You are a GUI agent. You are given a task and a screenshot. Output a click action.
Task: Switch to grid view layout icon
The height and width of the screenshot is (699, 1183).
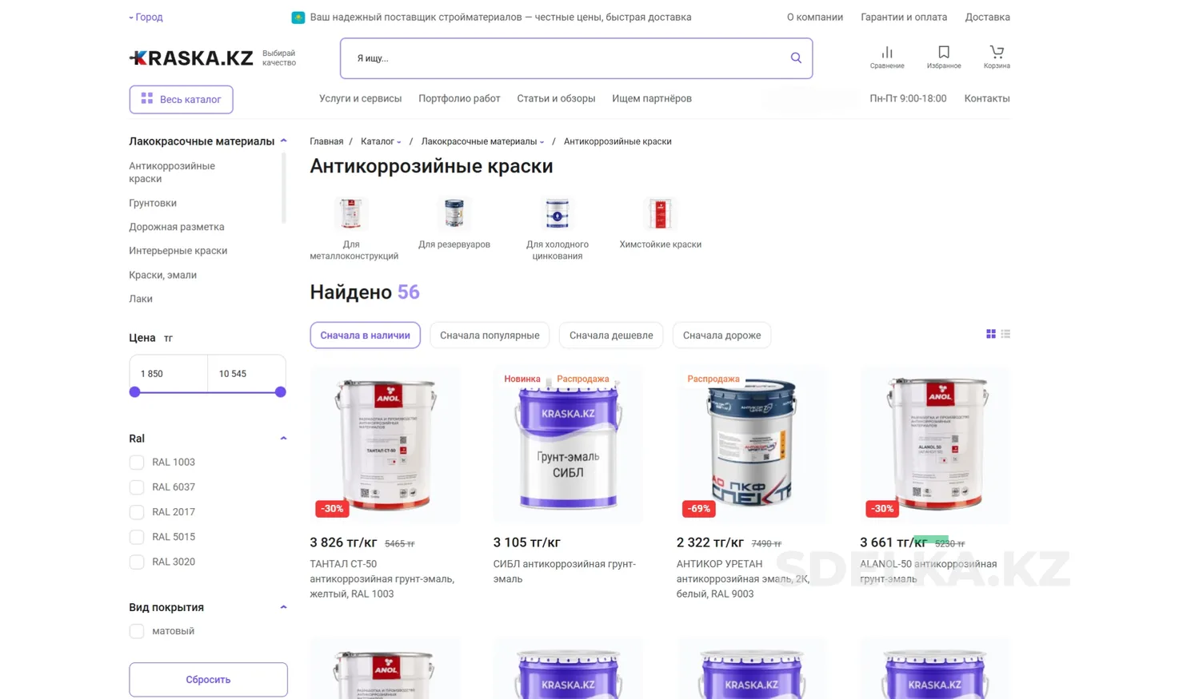[990, 334]
